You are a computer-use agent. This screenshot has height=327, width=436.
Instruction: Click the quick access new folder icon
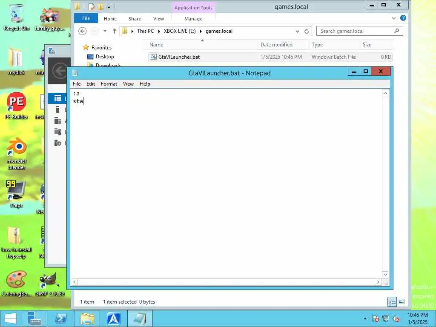click(100, 7)
